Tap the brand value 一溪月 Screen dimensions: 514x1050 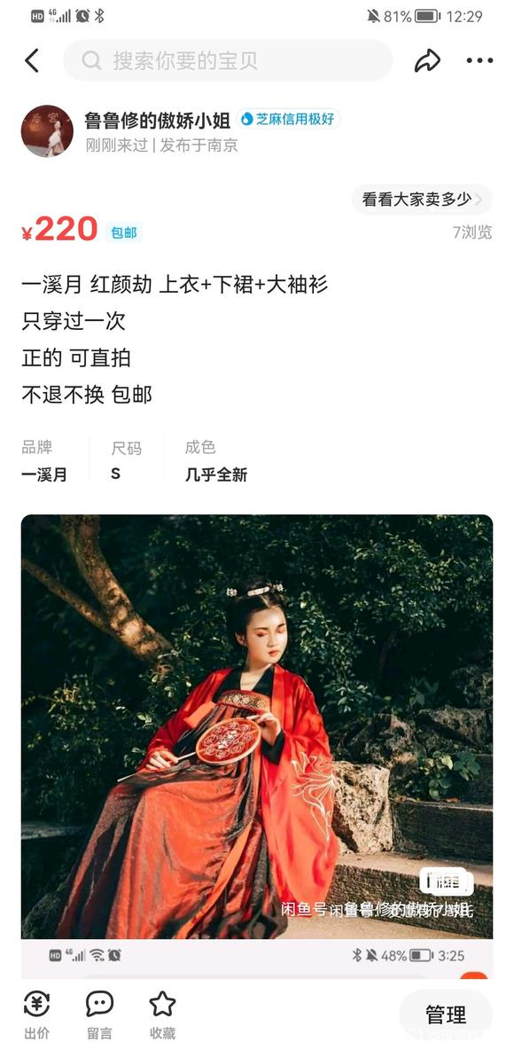tap(44, 474)
